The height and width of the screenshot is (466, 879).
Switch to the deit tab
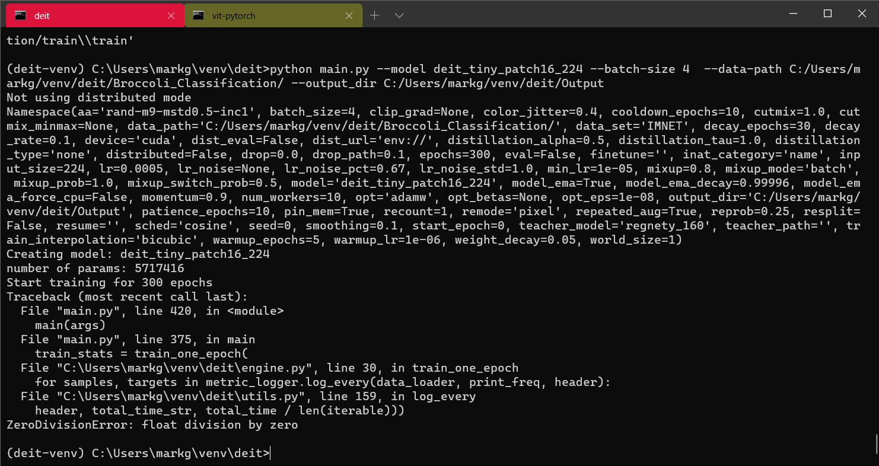95,16
